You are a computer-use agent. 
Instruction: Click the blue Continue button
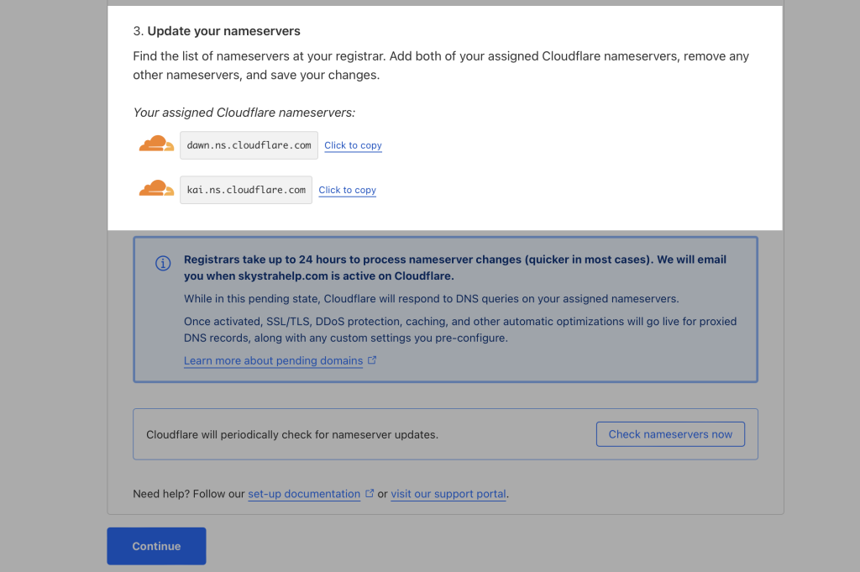pyautogui.click(x=156, y=546)
